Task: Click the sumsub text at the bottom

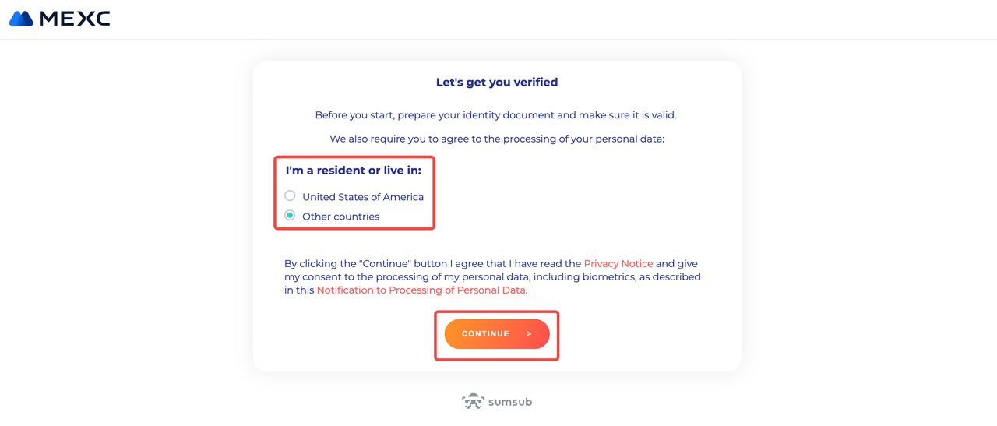Action: pos(510,402)
